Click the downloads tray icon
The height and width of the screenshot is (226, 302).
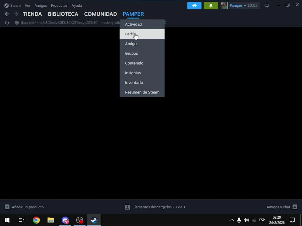tap(127, 207)
